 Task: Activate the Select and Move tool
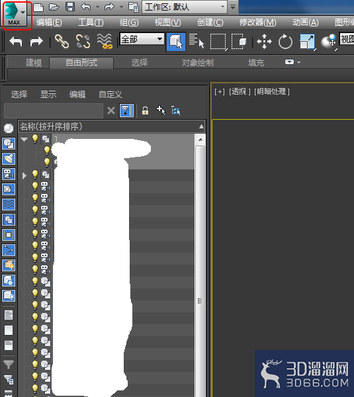tap(264, 42)
